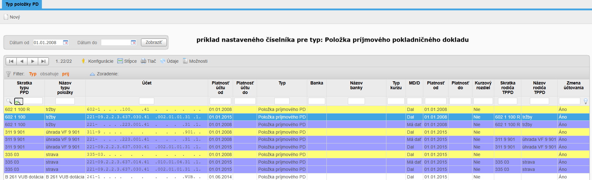This screenshot has height=180, width=592.
Task: Go to last page of records
Action: 43,61
